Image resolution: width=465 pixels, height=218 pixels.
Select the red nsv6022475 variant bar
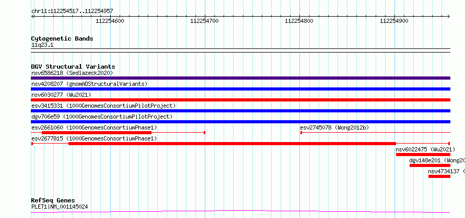click(x=423, y=155)
